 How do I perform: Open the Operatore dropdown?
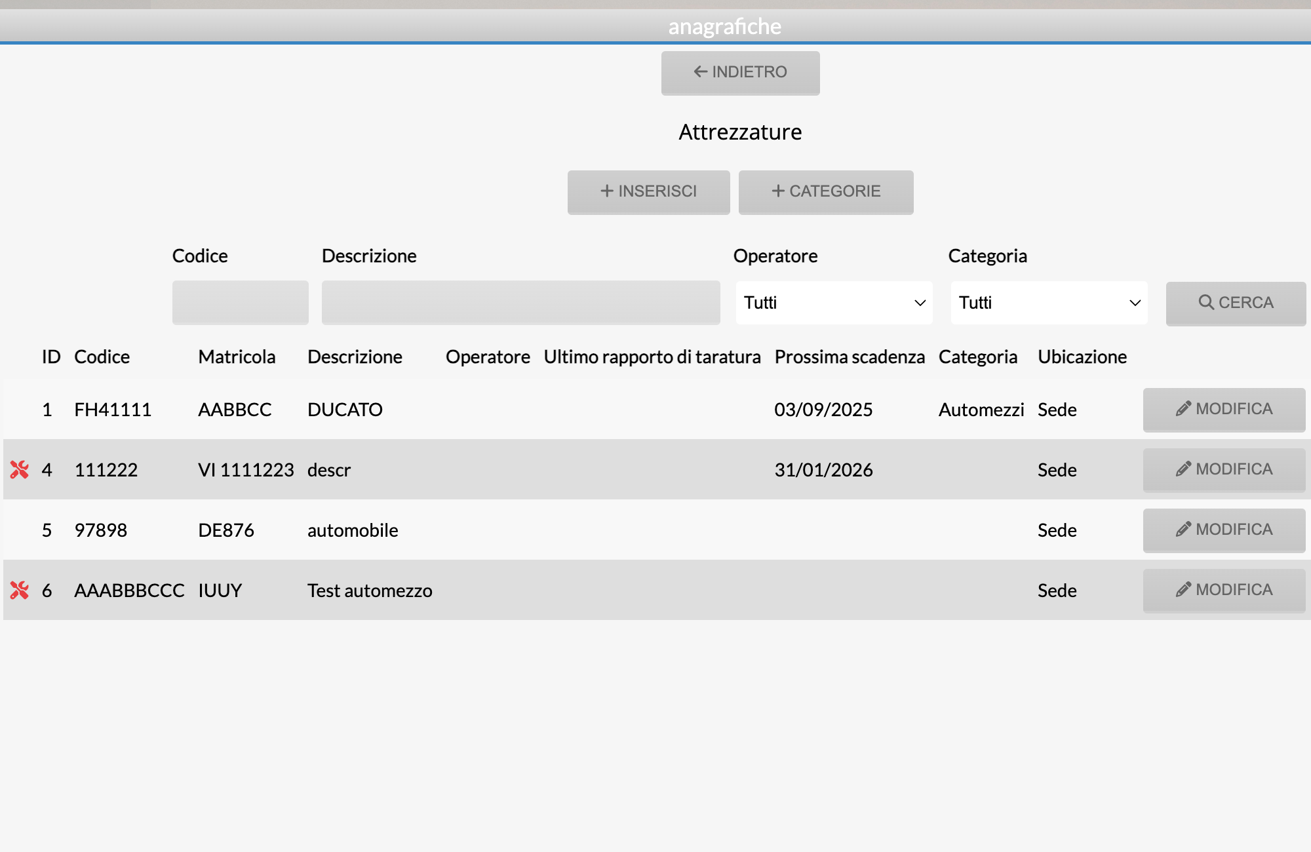pyautogui.click(x=834, y=303)
